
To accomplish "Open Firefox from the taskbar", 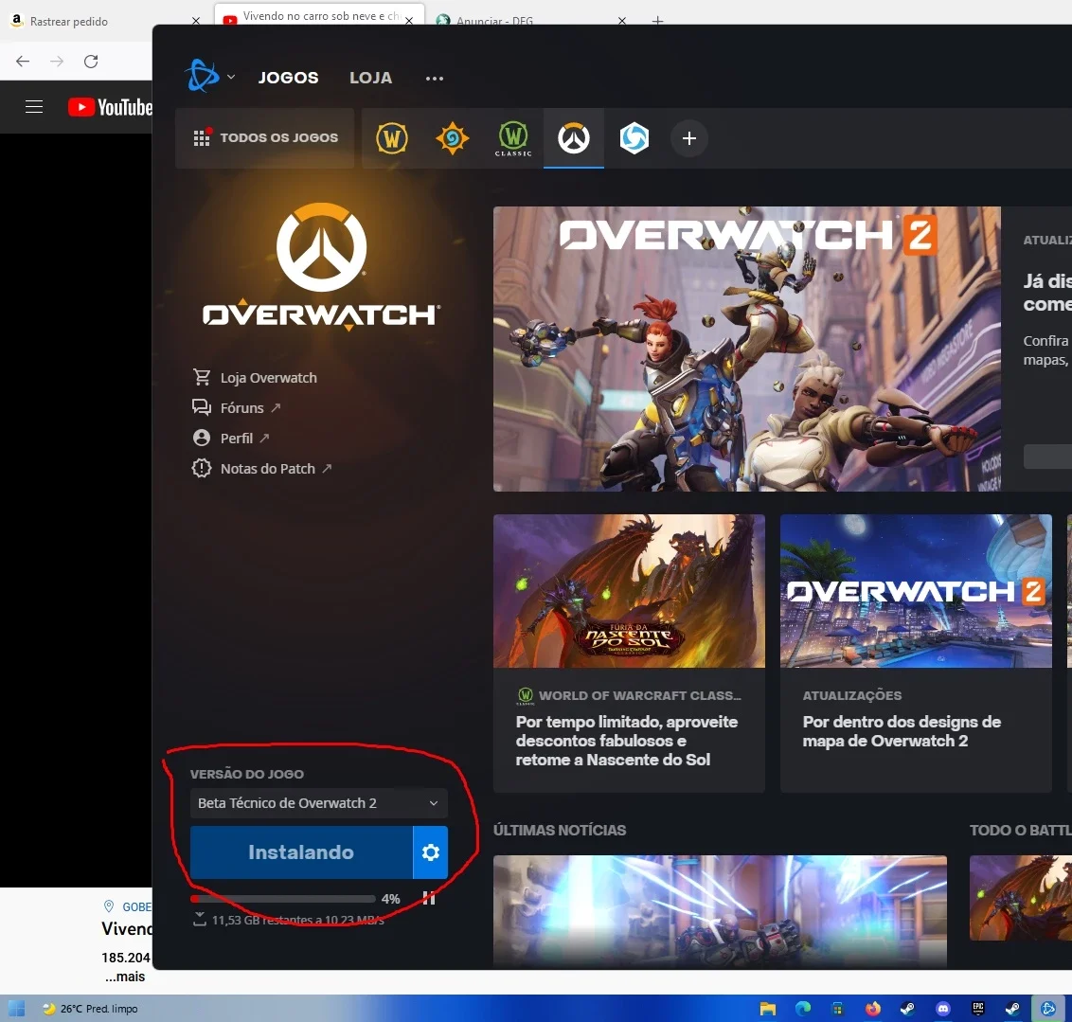I will (x=873, y=1009).
